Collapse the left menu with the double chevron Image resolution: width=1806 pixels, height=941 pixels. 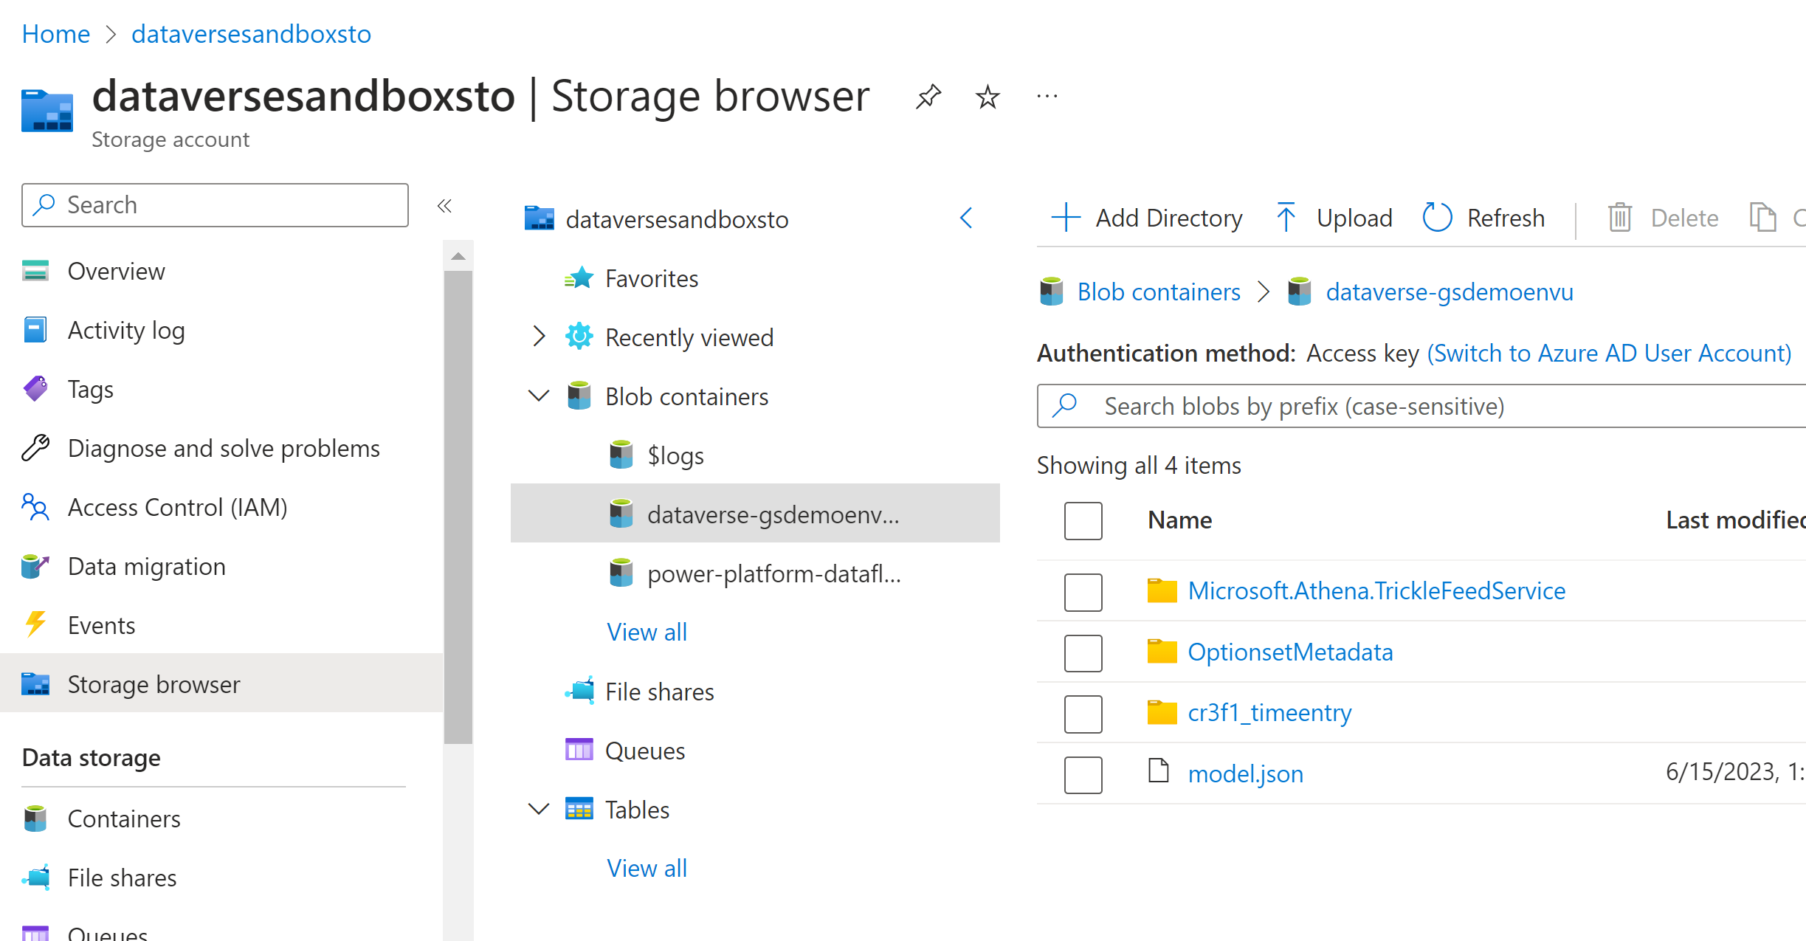444,206
